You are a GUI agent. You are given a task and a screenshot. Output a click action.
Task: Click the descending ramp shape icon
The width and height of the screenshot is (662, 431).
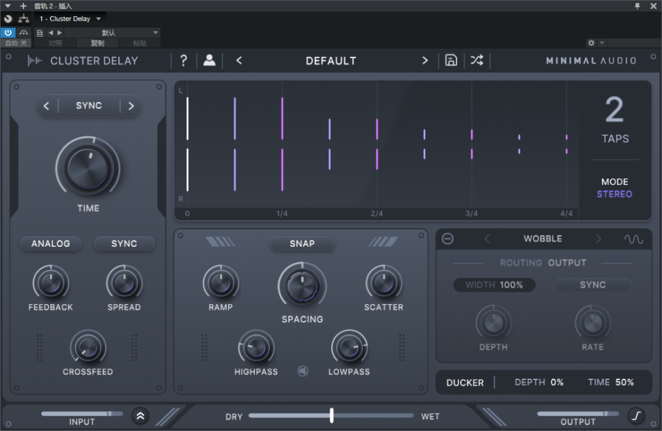[x=220, y=242]
